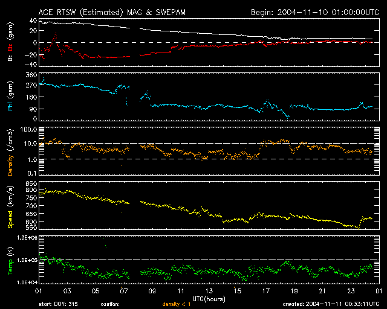
Task: Click the '21' hour tick label
Action: tap(322, 291)
